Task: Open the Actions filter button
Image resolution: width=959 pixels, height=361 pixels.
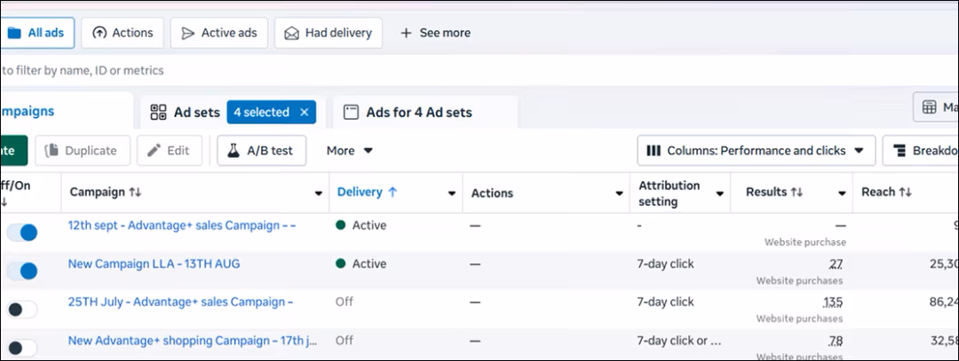Action: click(123, 33)
